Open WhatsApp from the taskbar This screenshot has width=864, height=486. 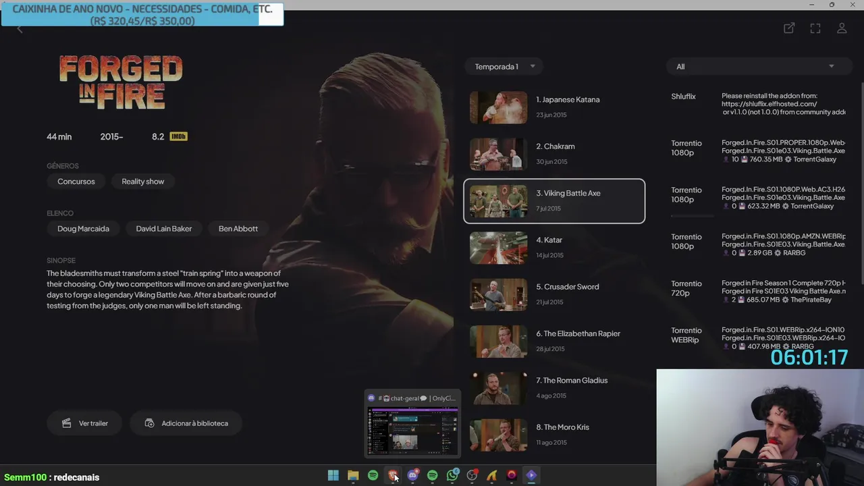[452, 475]
